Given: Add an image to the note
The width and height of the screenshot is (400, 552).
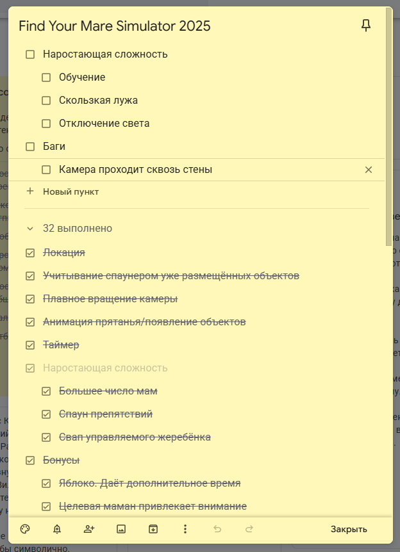Looking at the screenshot, I should 121,529.
